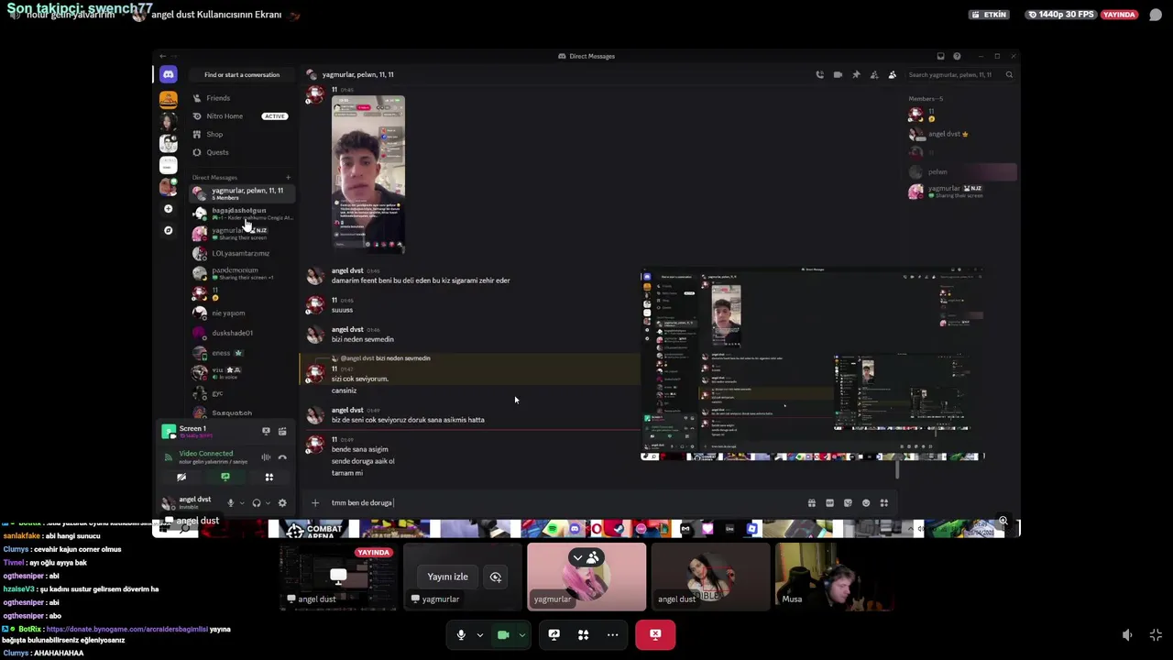Open more options in bottom call bar
1173x660 pixels.
[x=612, y=634]
